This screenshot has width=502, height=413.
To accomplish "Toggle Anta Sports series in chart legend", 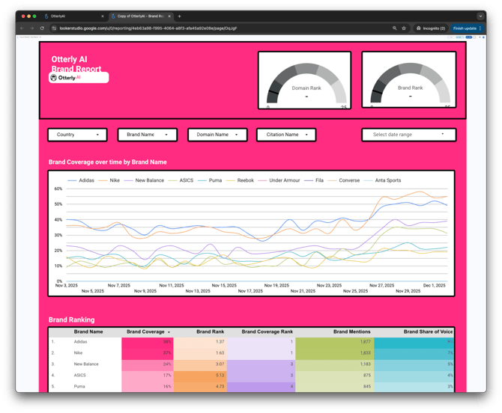I will pos(383,180).
